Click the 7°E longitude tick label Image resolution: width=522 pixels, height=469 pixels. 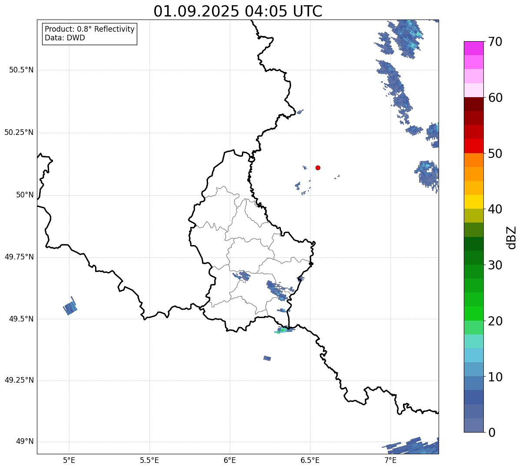(390, 460)
